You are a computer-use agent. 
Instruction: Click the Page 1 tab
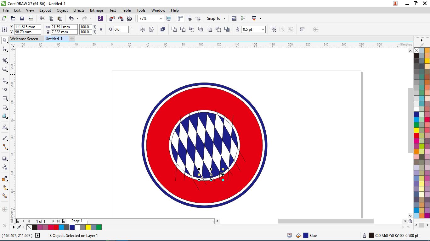tap(77, 221)
